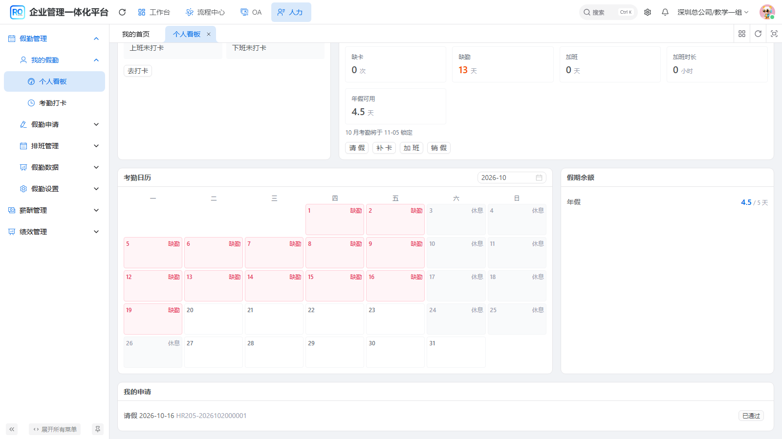Switch to the 流程中心 top menu

pos(205,12)
